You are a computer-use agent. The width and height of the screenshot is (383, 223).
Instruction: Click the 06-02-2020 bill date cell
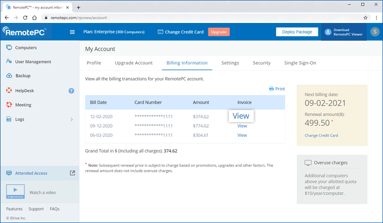click(x=101, y=135)
